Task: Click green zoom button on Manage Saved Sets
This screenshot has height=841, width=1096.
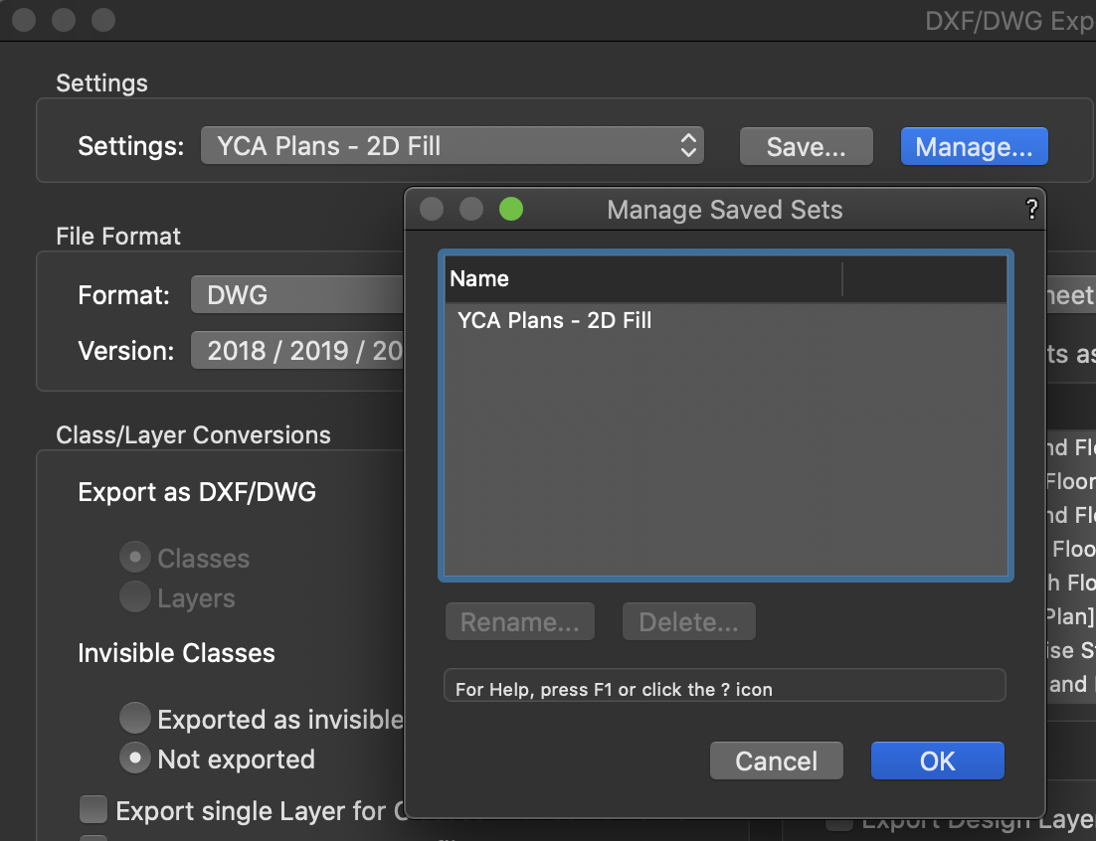Action: tap(511, 210)
